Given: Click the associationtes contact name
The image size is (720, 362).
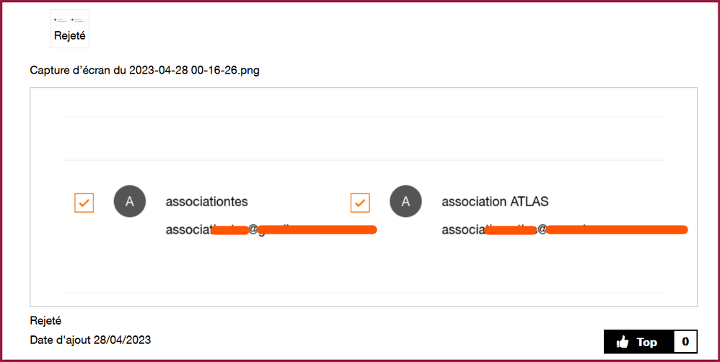Looking at the screenshot, I should tap(206, 202).
